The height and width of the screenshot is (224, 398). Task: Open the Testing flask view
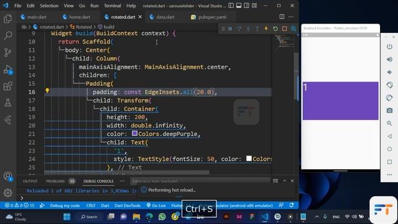click(8, 103)
